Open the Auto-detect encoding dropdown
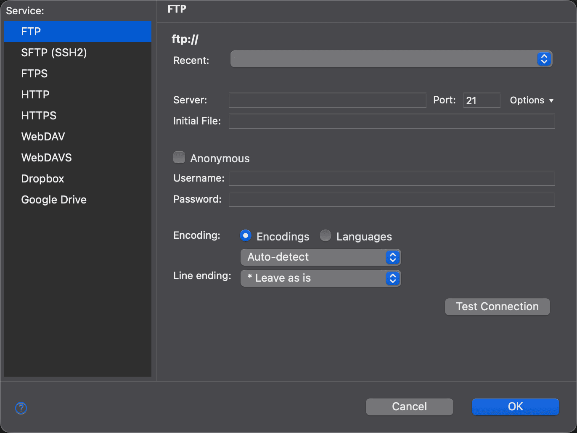Image resolution: width=577 pixels, height=433 pixels. 320,257
